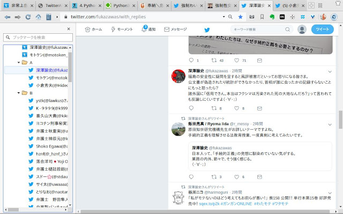Click the blue ツイート button

point(323,29)
